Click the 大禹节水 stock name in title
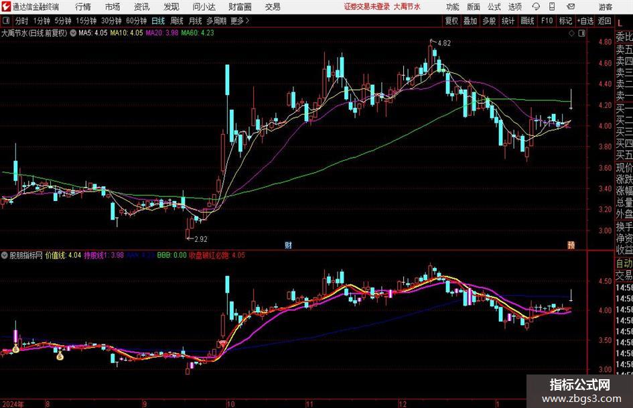This screenshot has height=408, width=633. (x=407, y=7)
